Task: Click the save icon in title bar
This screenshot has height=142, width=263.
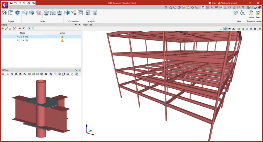Action: pos(11,3)
